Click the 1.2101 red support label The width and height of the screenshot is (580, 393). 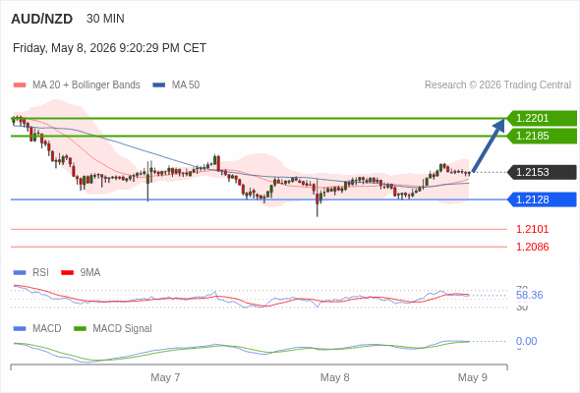[x=532, y=229]
